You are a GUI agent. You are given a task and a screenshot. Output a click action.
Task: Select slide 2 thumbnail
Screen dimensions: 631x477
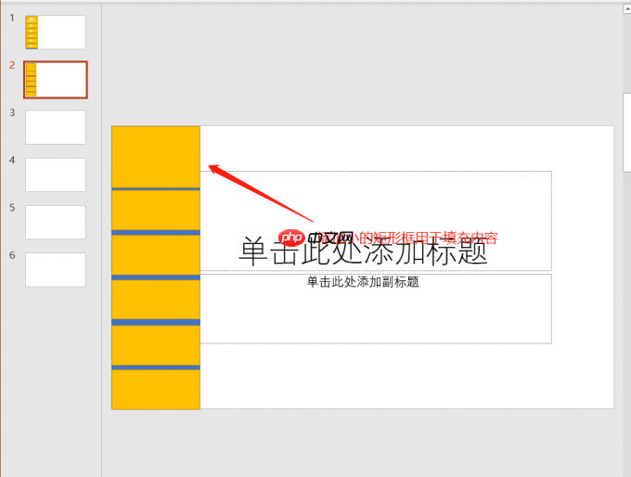click(x=56, y=80)
